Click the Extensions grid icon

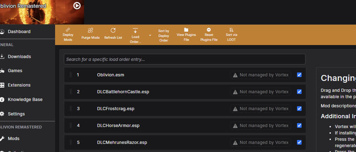(x=2, y=85)
